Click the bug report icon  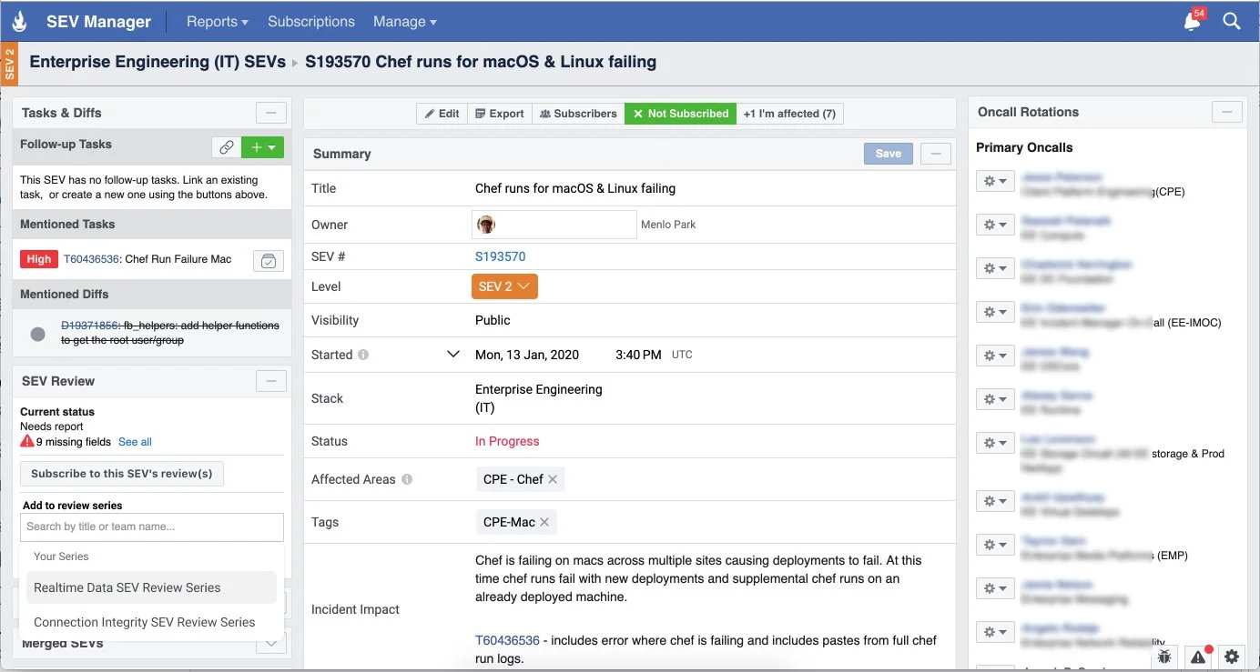click(x=1164, y=657)
